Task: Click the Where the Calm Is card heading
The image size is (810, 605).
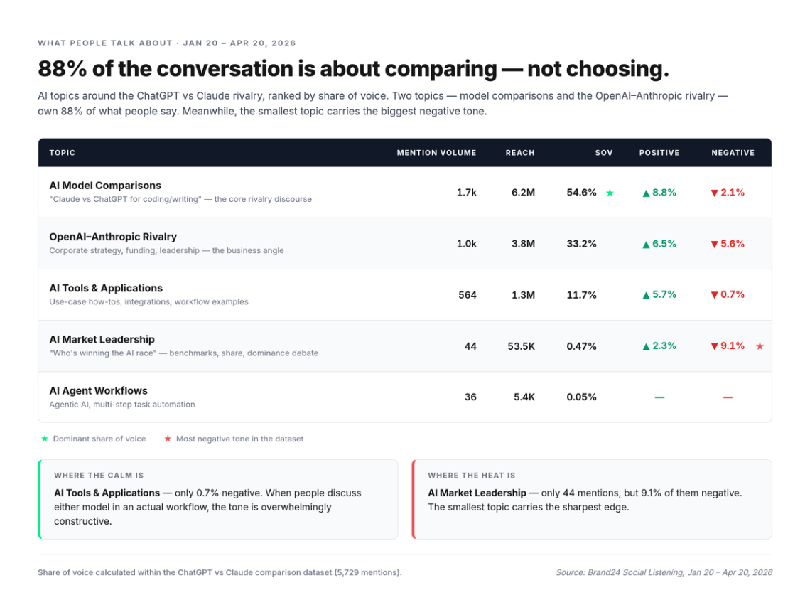Action: [x=99, y=476]
